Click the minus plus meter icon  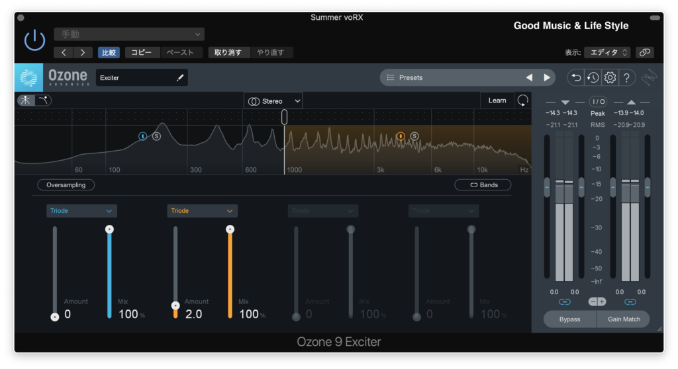597,302
